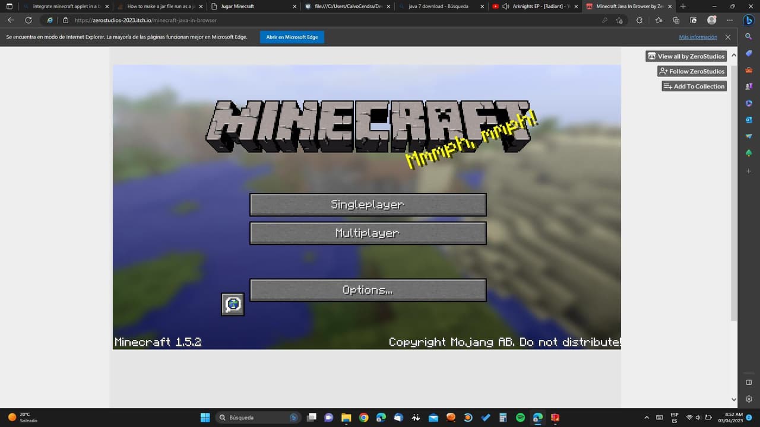
Task: Open Task View on the taskbar
Action: click(x=312, y=418)
